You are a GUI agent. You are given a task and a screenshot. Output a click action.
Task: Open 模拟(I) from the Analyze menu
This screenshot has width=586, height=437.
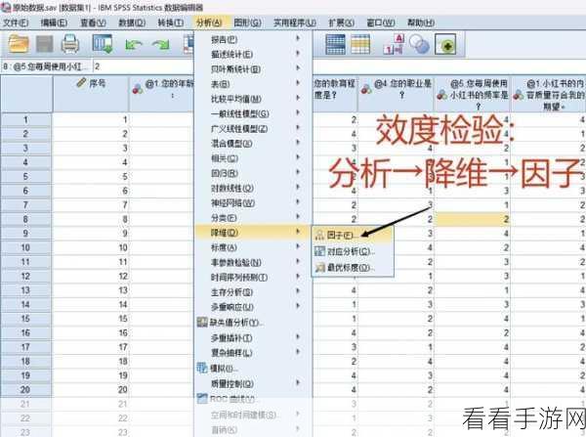tap(253, 369)
